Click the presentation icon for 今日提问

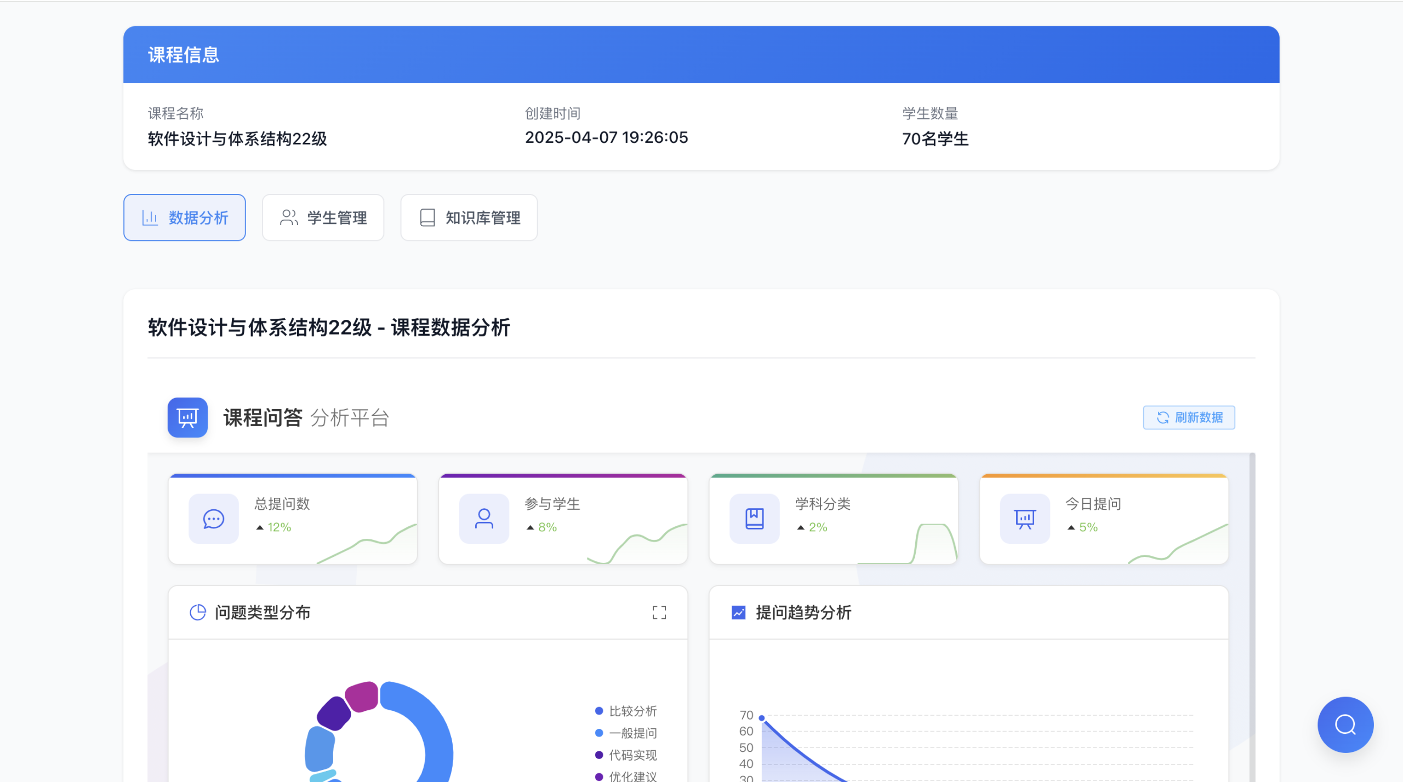[1024, 519]
